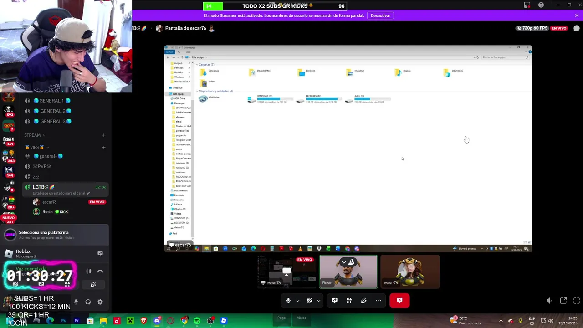Open chat bubble icon at top right
The width and height of the screenshot is (583, 328).
[x=577, y=28]
